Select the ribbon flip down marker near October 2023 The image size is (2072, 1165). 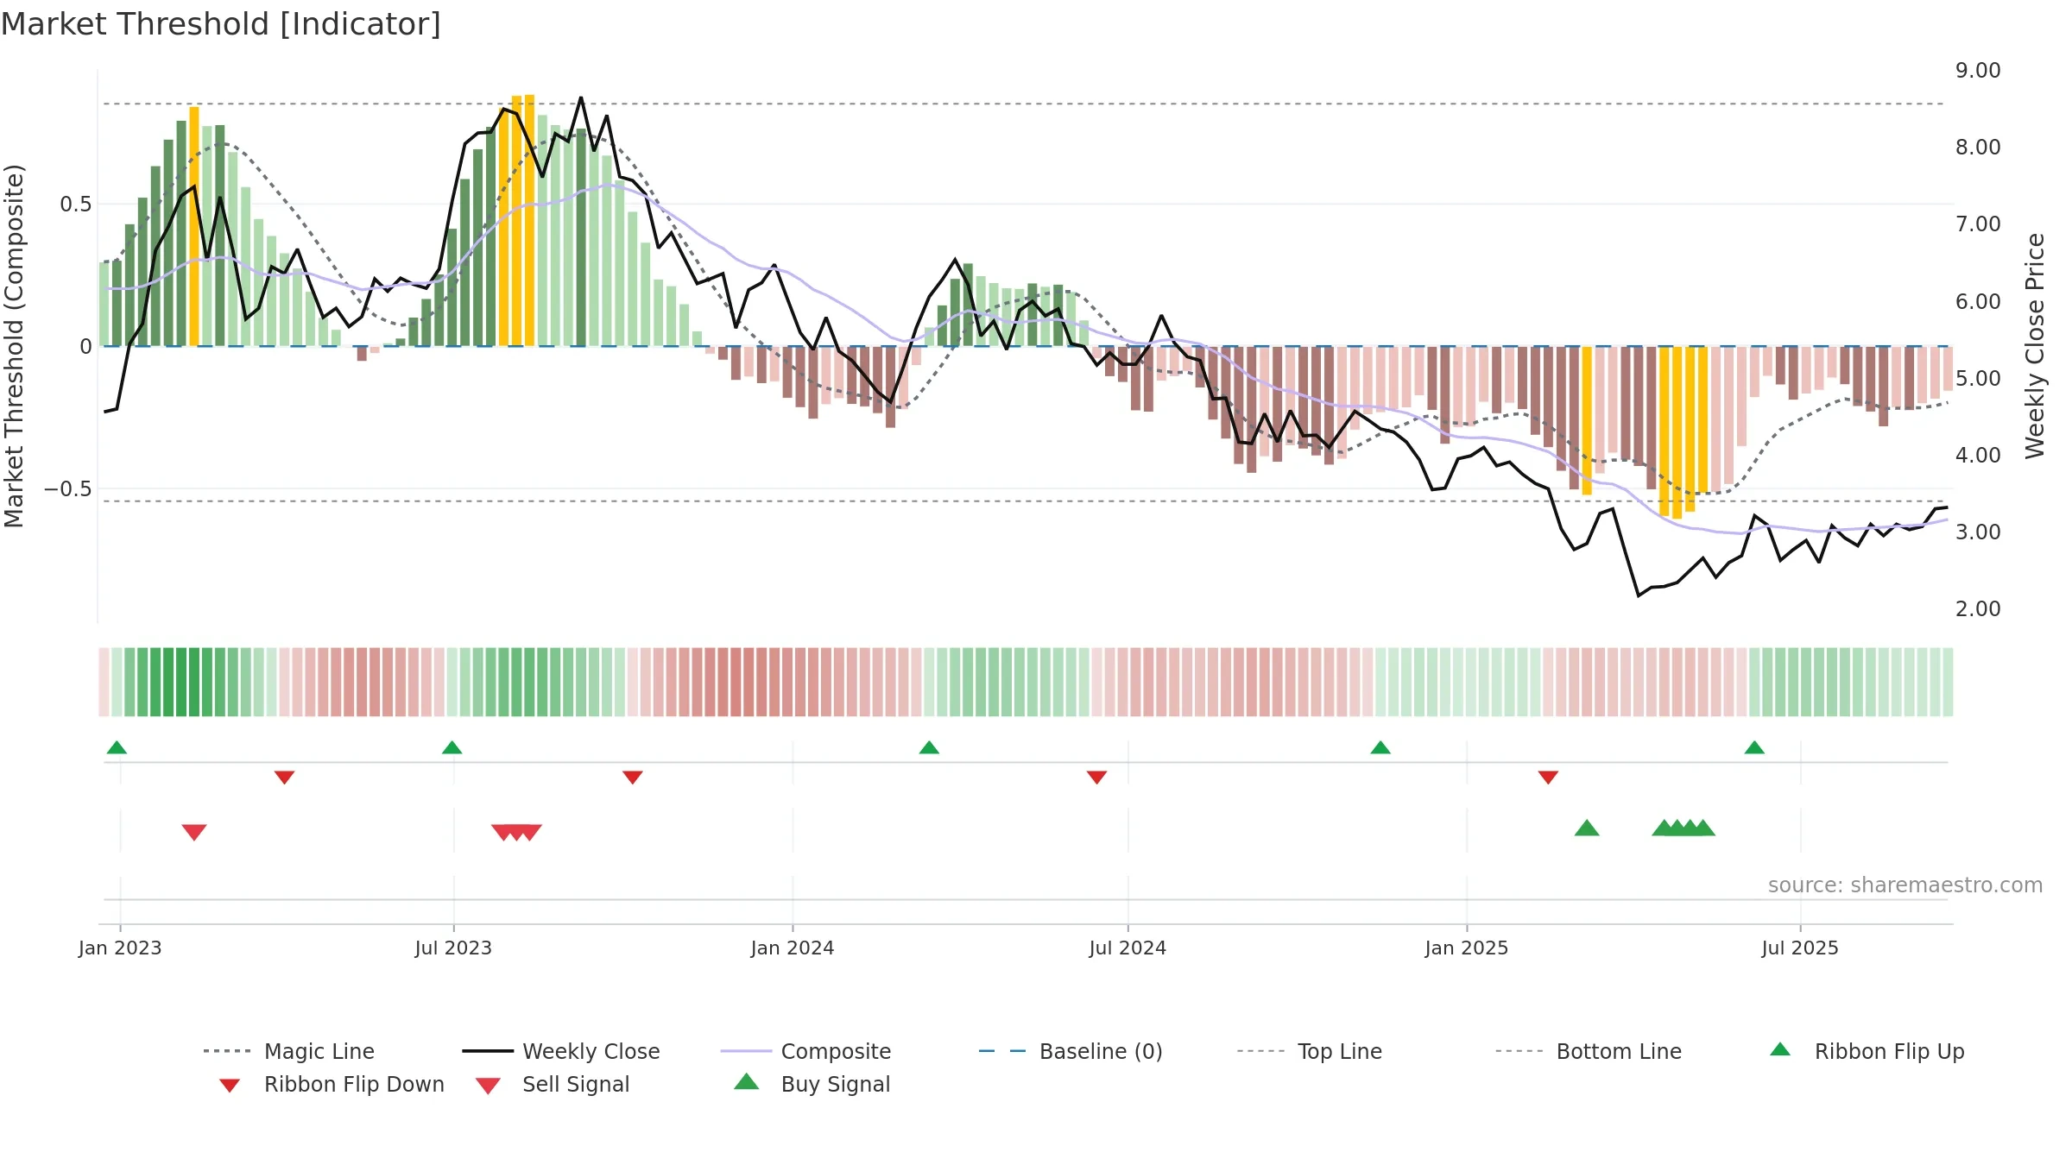point(633,778)
